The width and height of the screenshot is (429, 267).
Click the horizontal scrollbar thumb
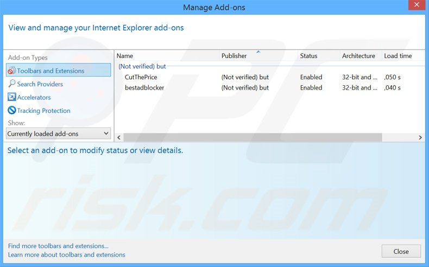pyautogui.click(x=253, y=137)
